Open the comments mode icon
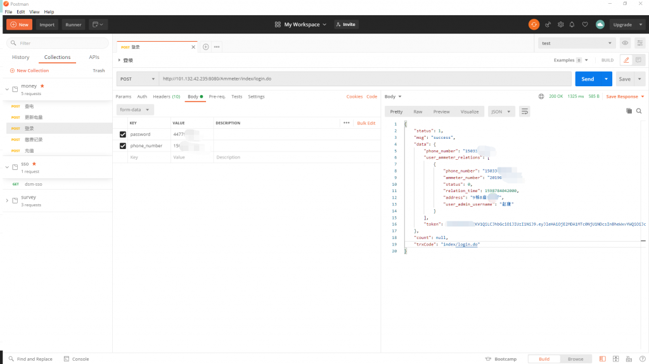Image resolution: width=649 pixels, height=364 pixels. [x=638, y=60]
